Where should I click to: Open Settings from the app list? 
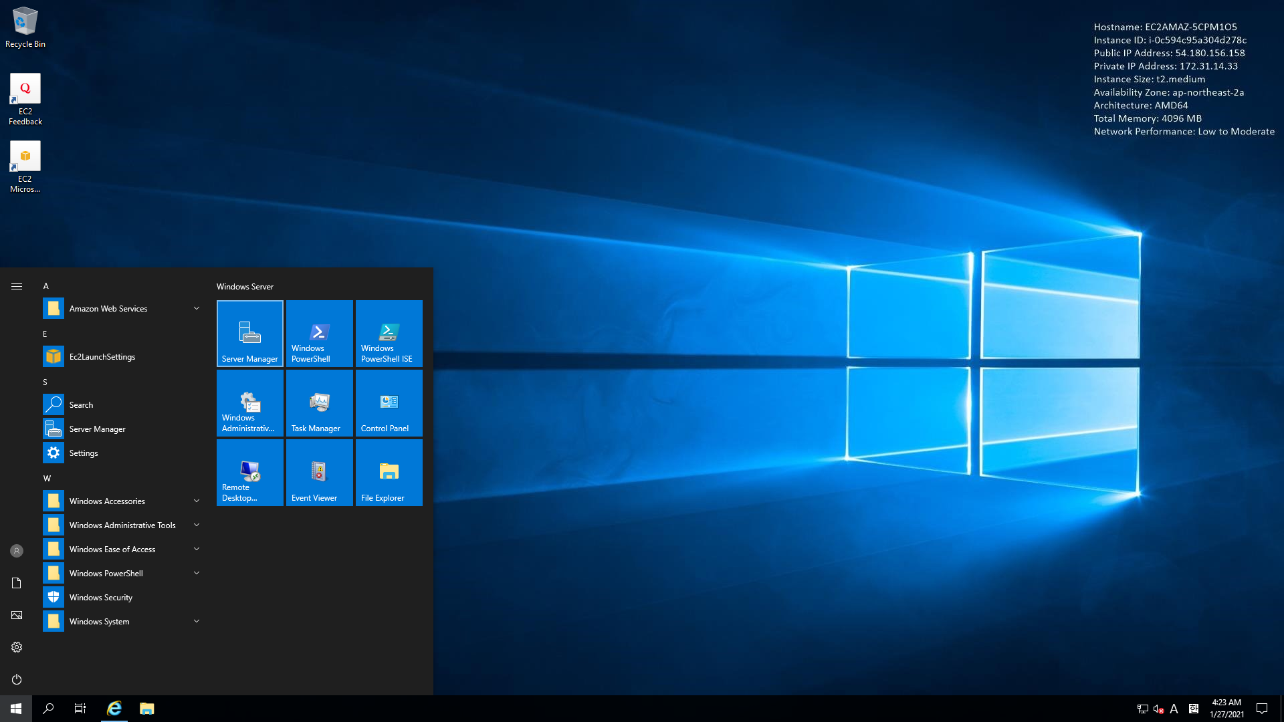click(84, 453)
